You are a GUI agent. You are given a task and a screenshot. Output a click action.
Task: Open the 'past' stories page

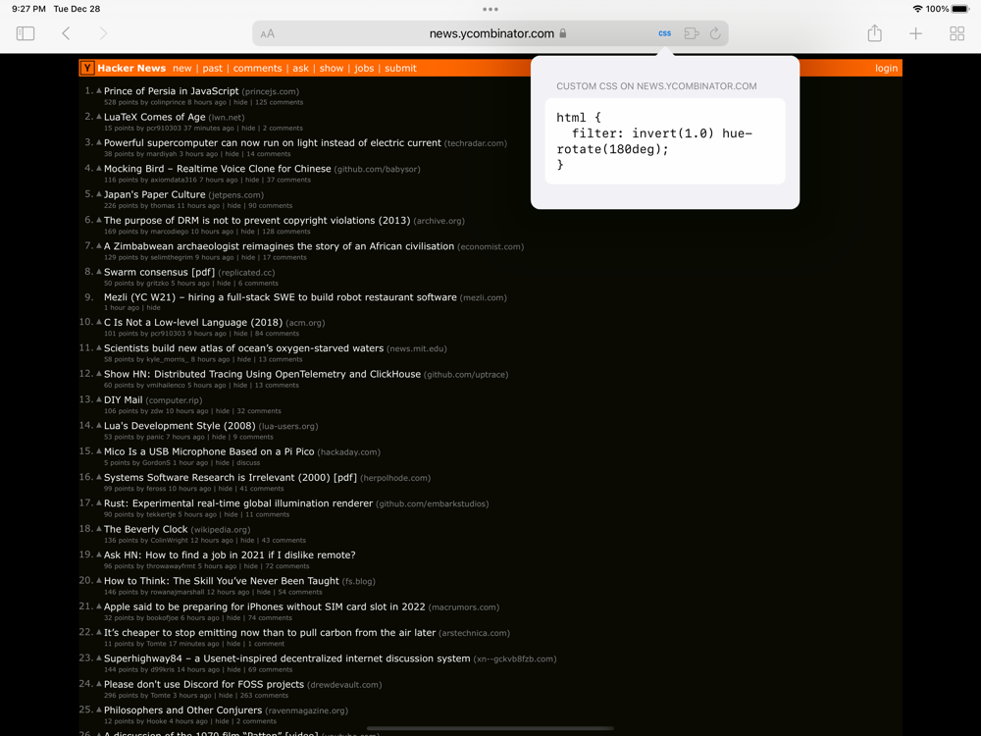click(212, 69)
